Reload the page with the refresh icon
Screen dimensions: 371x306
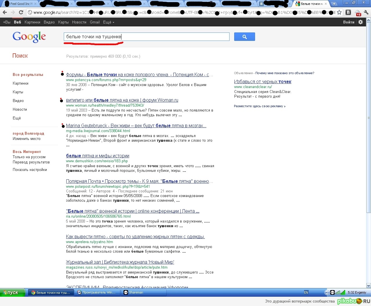click(x=21, y=12)
